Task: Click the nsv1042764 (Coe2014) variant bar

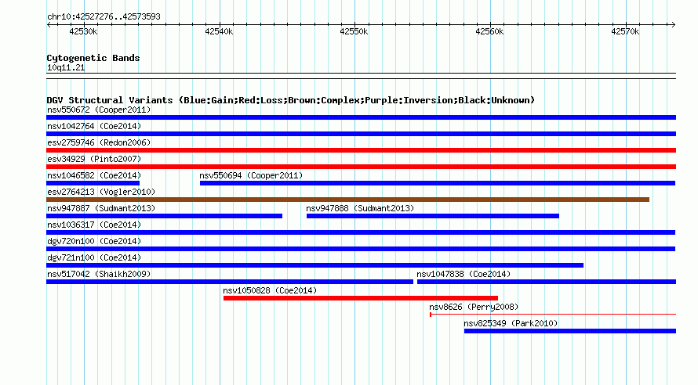Action: (x=361, y=134)
